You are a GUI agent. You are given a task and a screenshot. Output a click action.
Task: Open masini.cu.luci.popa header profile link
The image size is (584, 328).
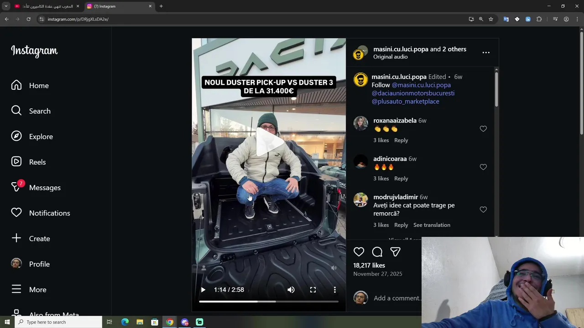pos(401,49)
